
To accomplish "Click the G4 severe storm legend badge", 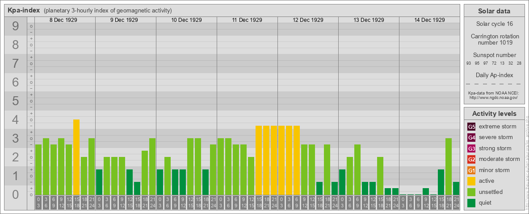I will click(x=471, y=137).
